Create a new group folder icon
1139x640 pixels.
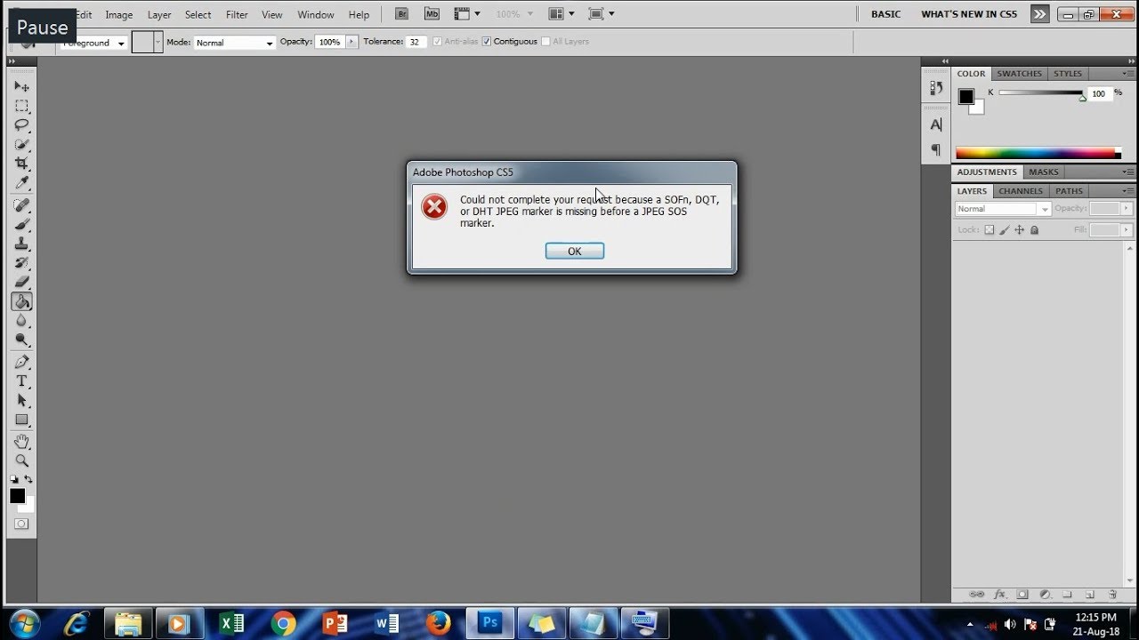pos(1067,594)
